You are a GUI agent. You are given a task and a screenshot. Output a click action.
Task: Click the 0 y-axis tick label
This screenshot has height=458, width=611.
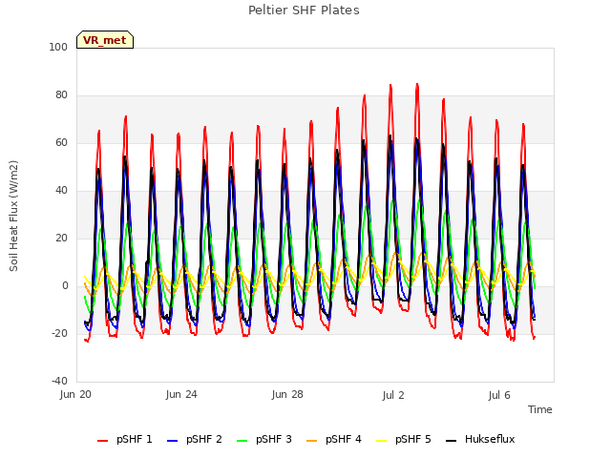(65, 286)
